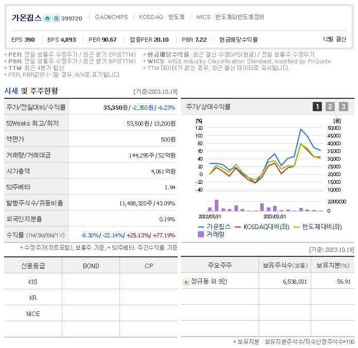
Task: Click the -8.30% one-month return
Action: [90, 235]
